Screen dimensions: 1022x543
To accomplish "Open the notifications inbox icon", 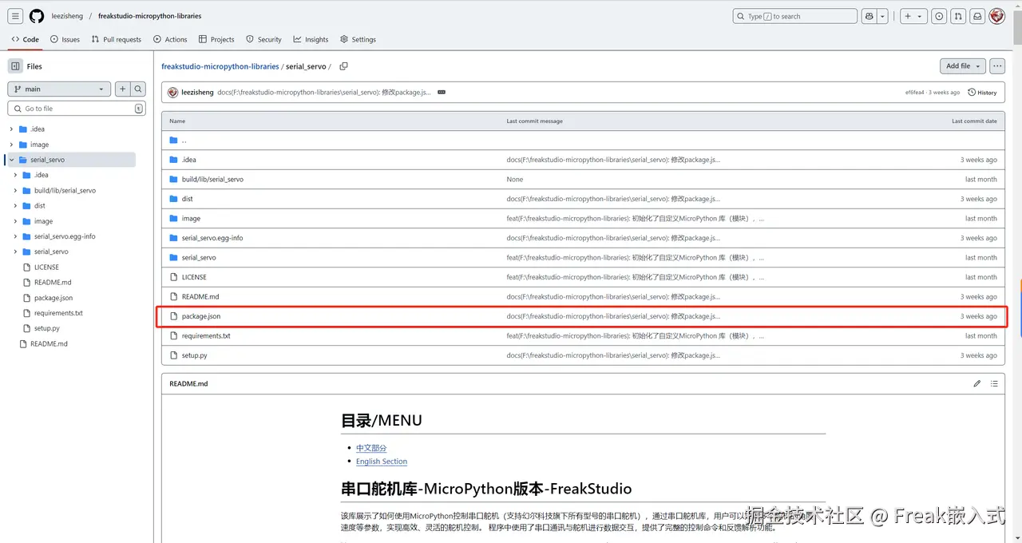I will (976, 16).
